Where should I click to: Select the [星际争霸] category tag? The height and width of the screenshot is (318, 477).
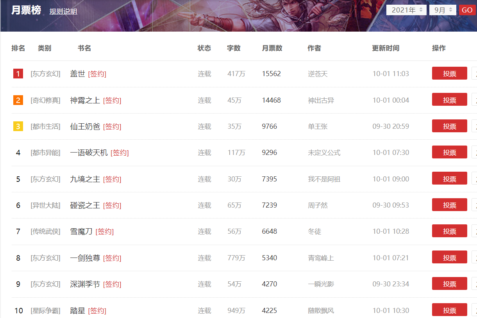[46, 311]
